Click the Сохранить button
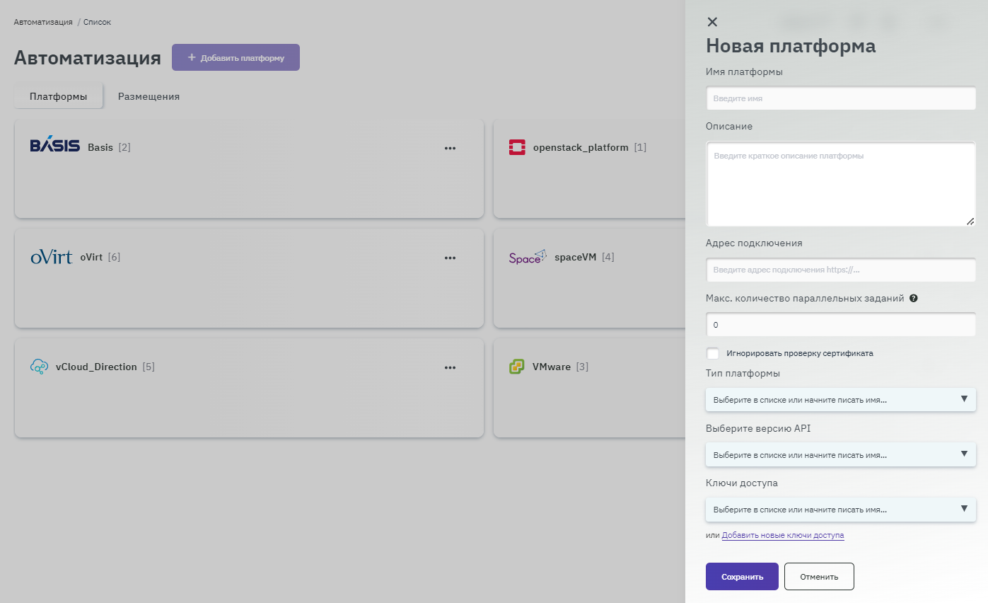The width and height of the screenshot is (988, 603). (x=742, y=577)
